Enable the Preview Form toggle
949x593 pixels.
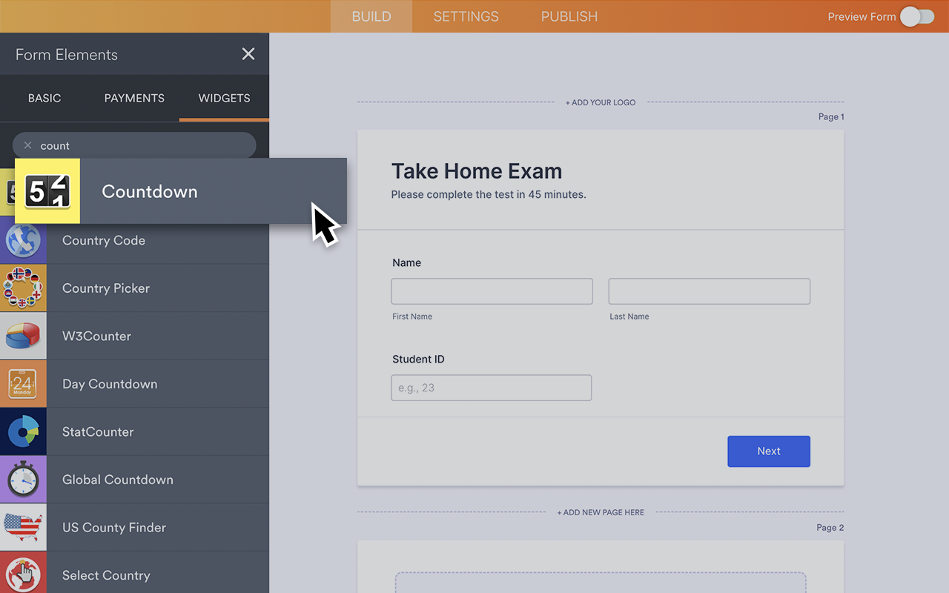pos(916,16)
